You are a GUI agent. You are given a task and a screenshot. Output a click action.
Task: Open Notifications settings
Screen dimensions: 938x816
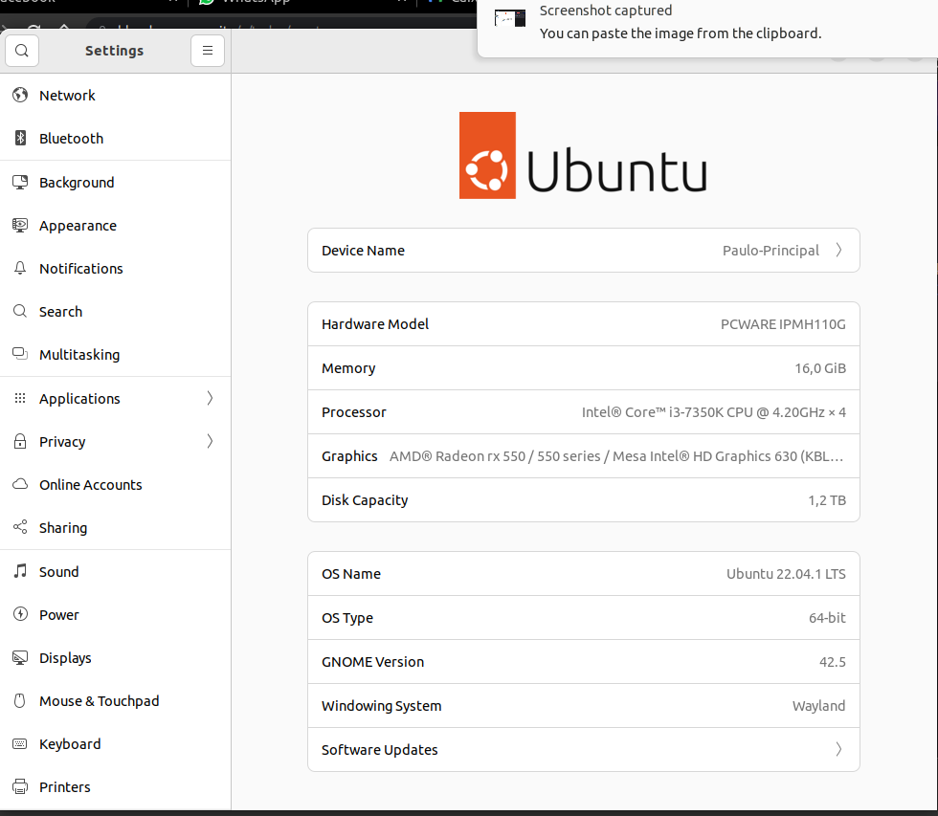tap(116, 269)
